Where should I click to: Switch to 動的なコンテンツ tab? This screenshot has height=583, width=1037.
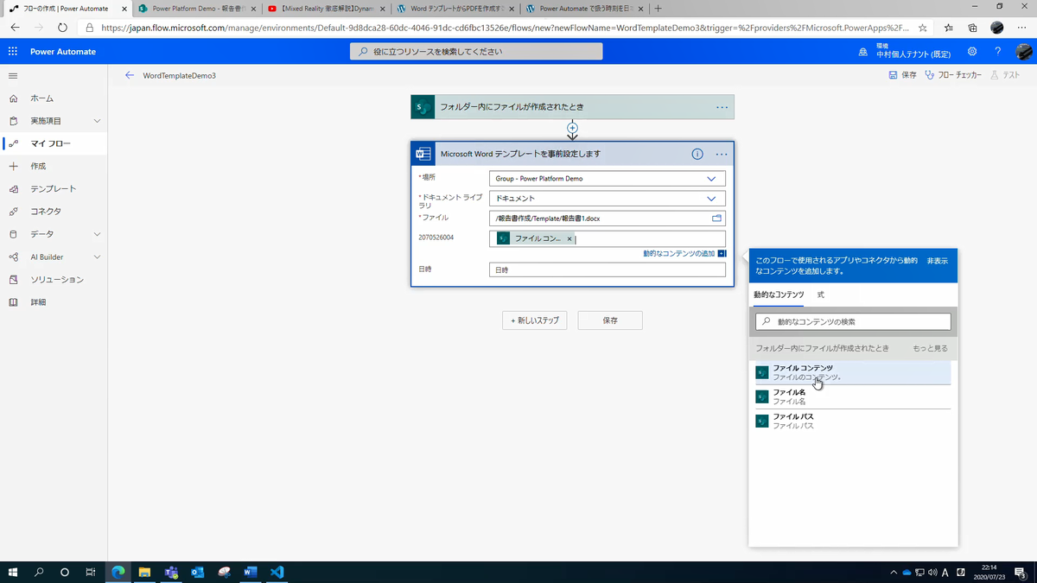pos(779,295)
